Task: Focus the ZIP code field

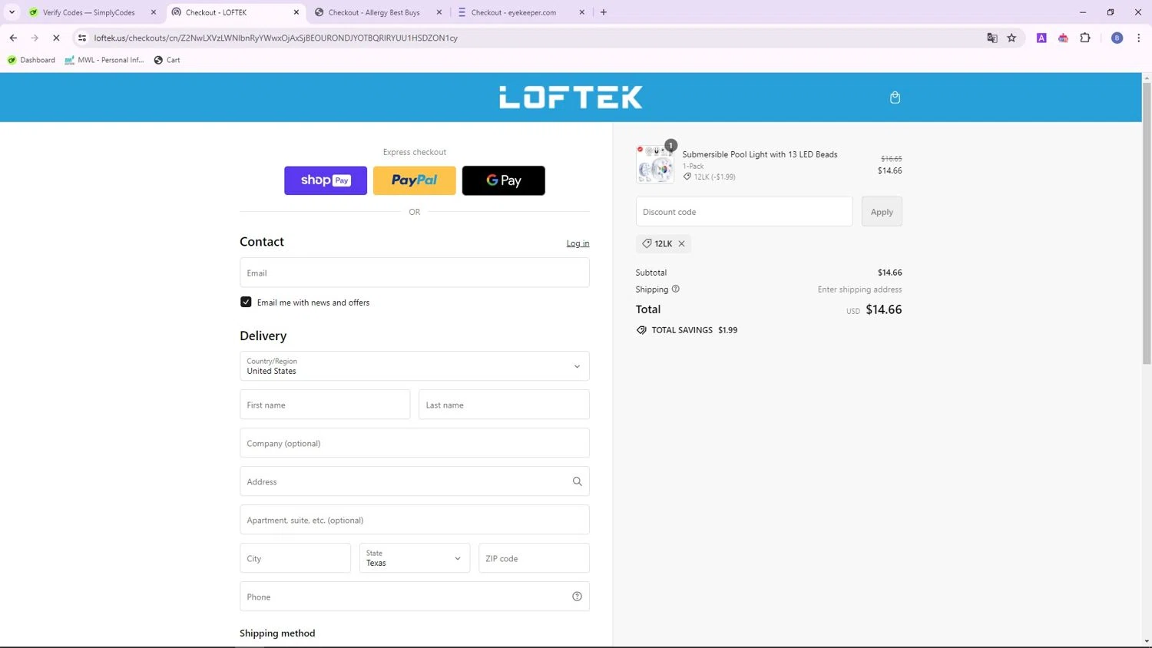Action: coord(534,558)
